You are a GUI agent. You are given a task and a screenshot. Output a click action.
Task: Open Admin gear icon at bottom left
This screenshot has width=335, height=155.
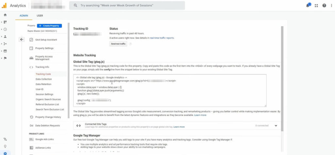click(5, 153)
